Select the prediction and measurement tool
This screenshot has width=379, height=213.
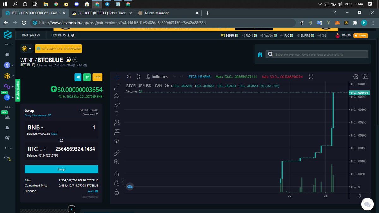117,132
